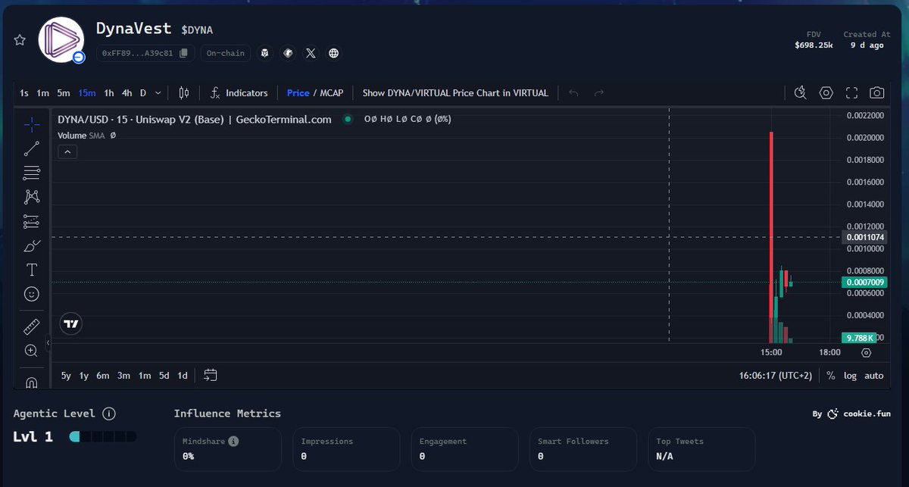Set date range to 1d
Image resolution: width=909 pixels, height=487 pixels.
pos(183,376)
